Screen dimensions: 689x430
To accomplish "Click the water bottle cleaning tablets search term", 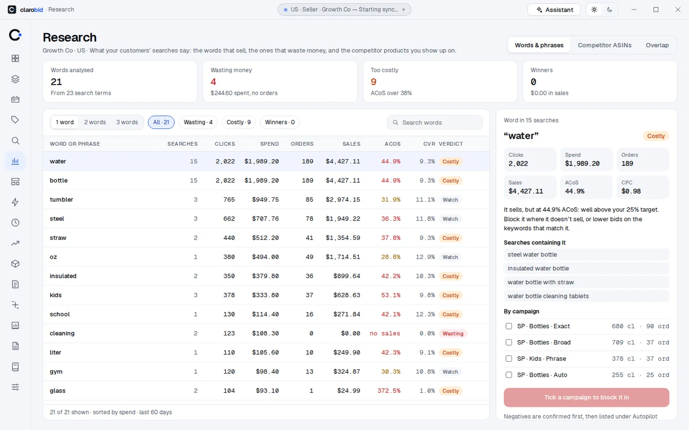I will pyautogui.click(x=586, y=296).
